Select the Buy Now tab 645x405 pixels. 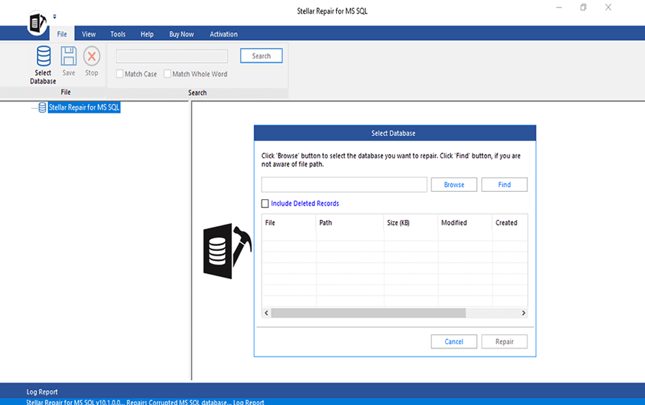click(x=181, y=34)
